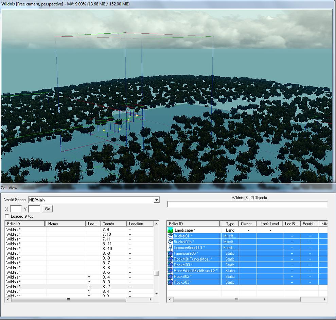Click the cell list vertical scrollbar thumb
The height and width of the screenshot is (320, 336).
[x=156, y=273]
